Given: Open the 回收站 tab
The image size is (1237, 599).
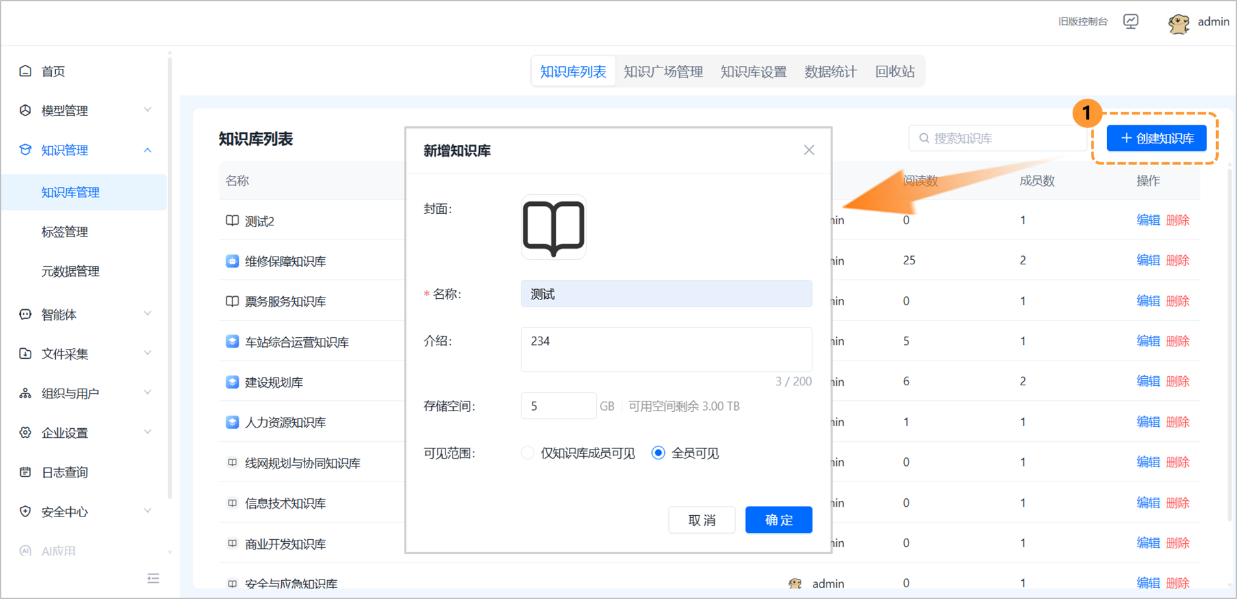Looking at the screenshot, I should click(x=894, y=71).
